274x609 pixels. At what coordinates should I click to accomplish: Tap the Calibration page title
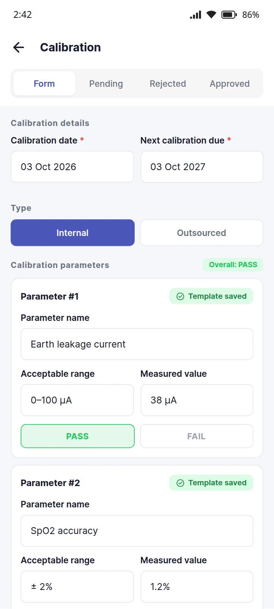click(x=70, y=47)
